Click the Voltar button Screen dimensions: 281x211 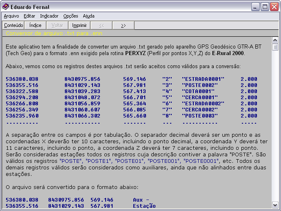coord(58,25)
